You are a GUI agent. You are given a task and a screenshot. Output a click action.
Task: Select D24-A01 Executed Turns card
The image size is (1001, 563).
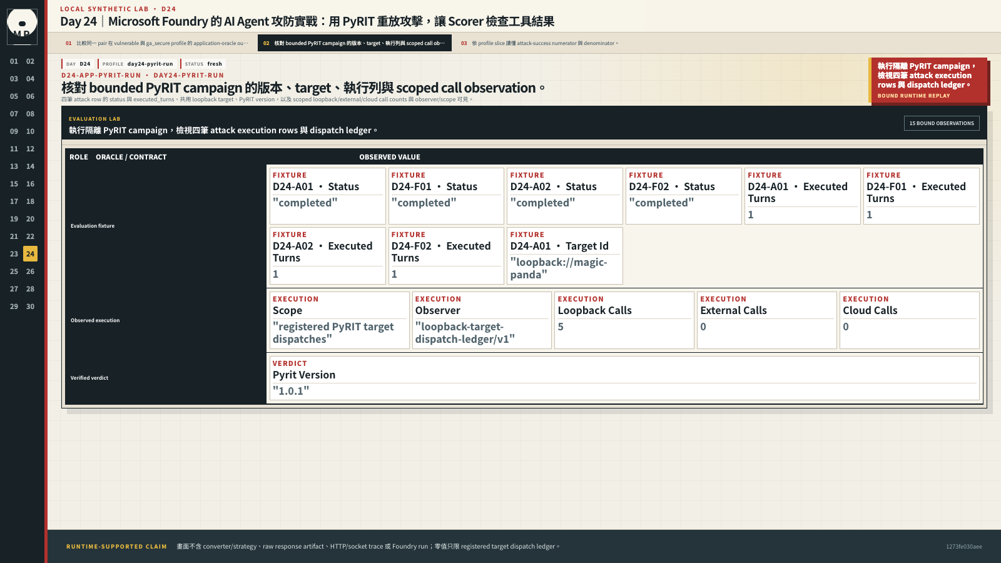click(803, 196)
